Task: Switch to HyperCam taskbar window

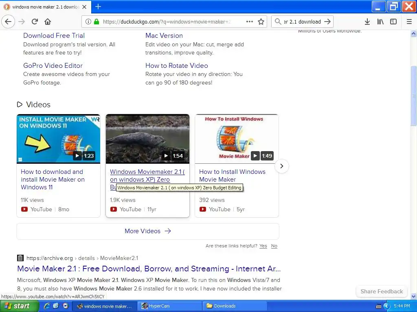Action: tap(170, 306)
